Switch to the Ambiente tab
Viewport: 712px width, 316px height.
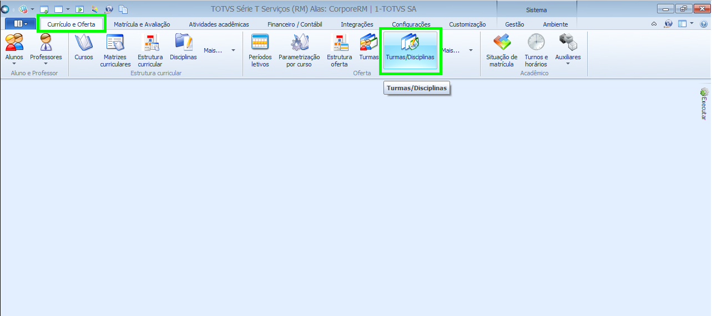556,24
